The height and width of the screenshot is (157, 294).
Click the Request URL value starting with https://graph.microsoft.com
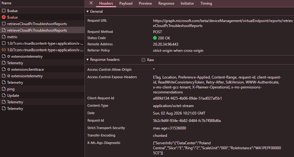point(223,23)
